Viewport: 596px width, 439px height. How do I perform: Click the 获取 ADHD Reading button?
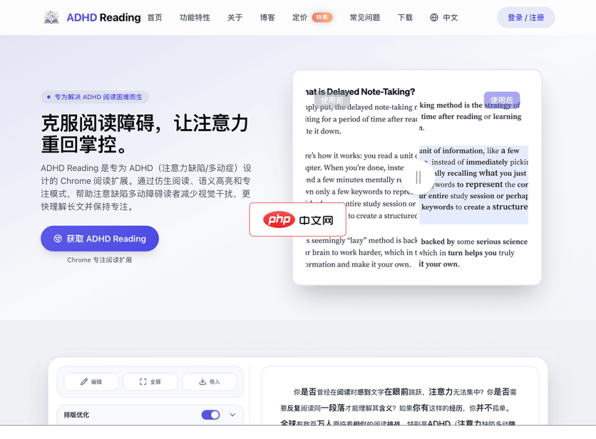99,238
